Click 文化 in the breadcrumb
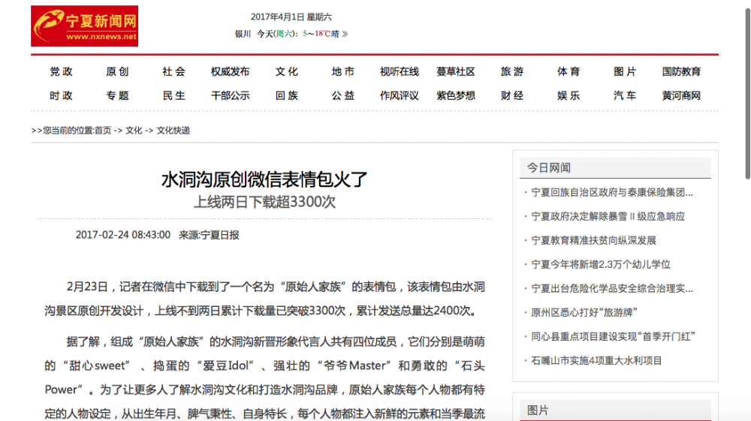The width and height of the screenshot is (751, 421). [134, 130]
